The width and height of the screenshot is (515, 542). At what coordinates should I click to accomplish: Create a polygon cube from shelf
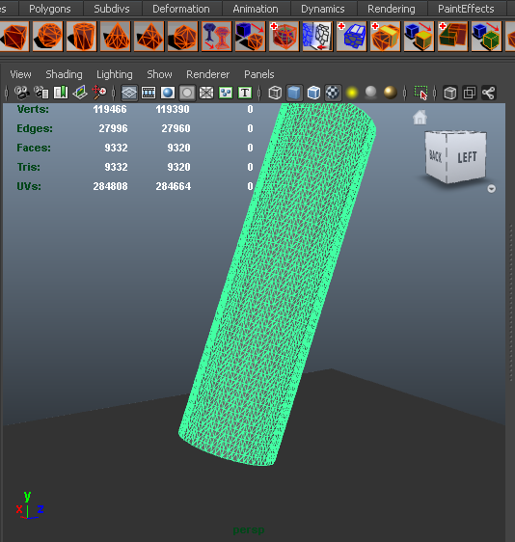click(x=14, y=37)
